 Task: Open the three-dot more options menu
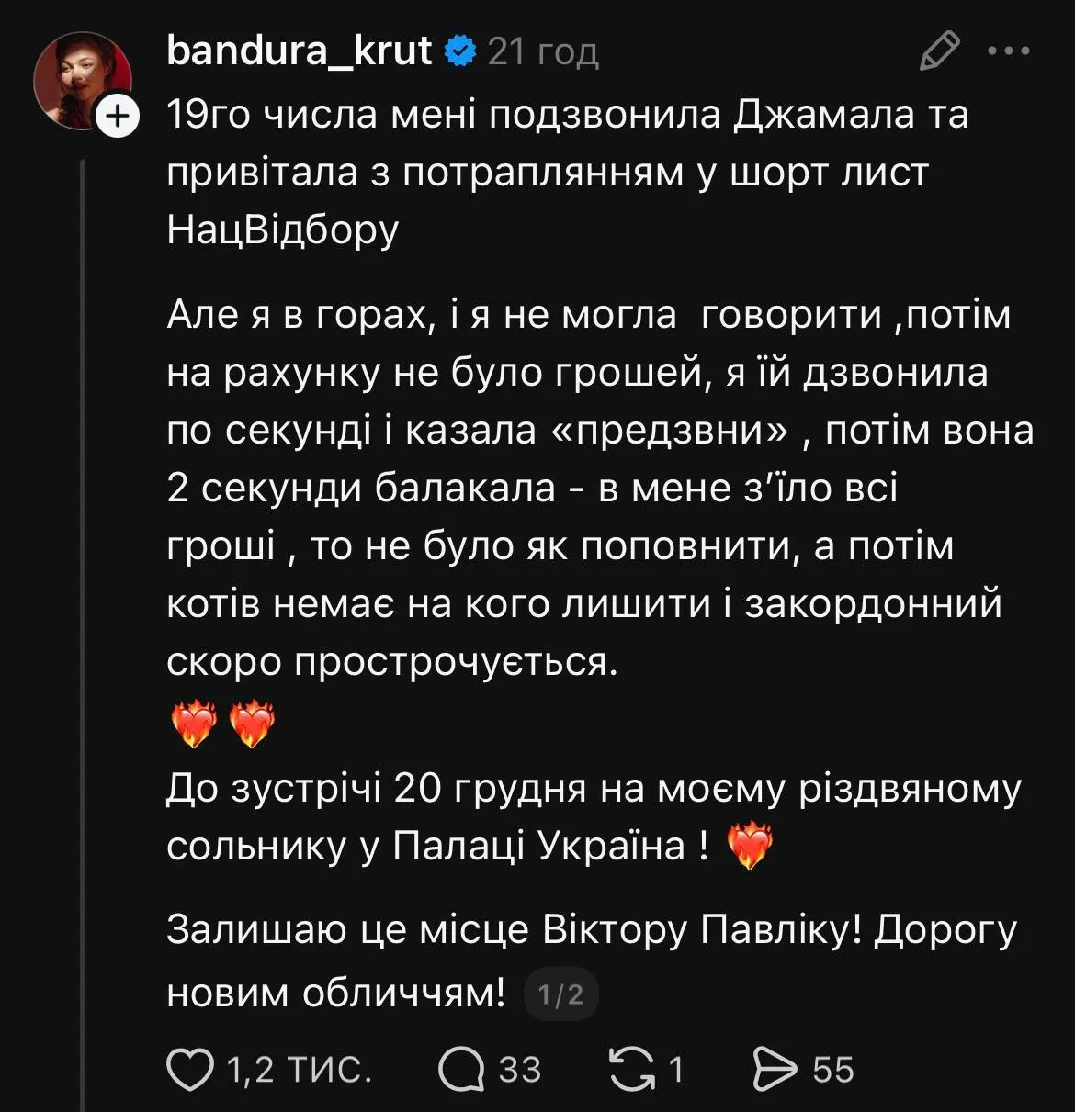(1009, 51)
